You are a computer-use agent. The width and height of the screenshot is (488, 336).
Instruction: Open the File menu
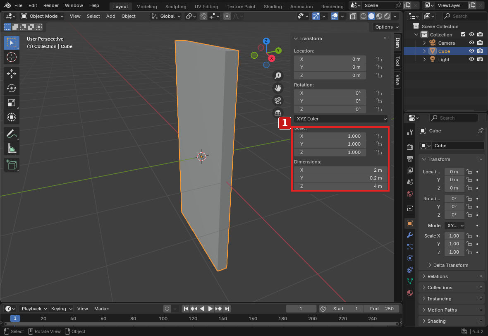(x=18, y=6)
